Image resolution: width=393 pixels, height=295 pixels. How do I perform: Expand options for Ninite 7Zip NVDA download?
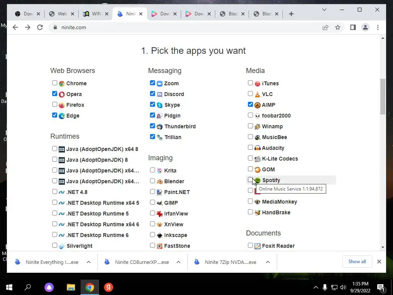click(268, 262)
